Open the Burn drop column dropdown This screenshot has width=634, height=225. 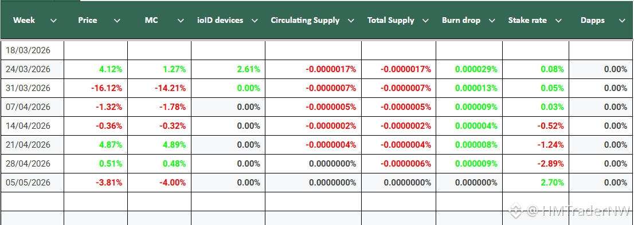point(492,21)
